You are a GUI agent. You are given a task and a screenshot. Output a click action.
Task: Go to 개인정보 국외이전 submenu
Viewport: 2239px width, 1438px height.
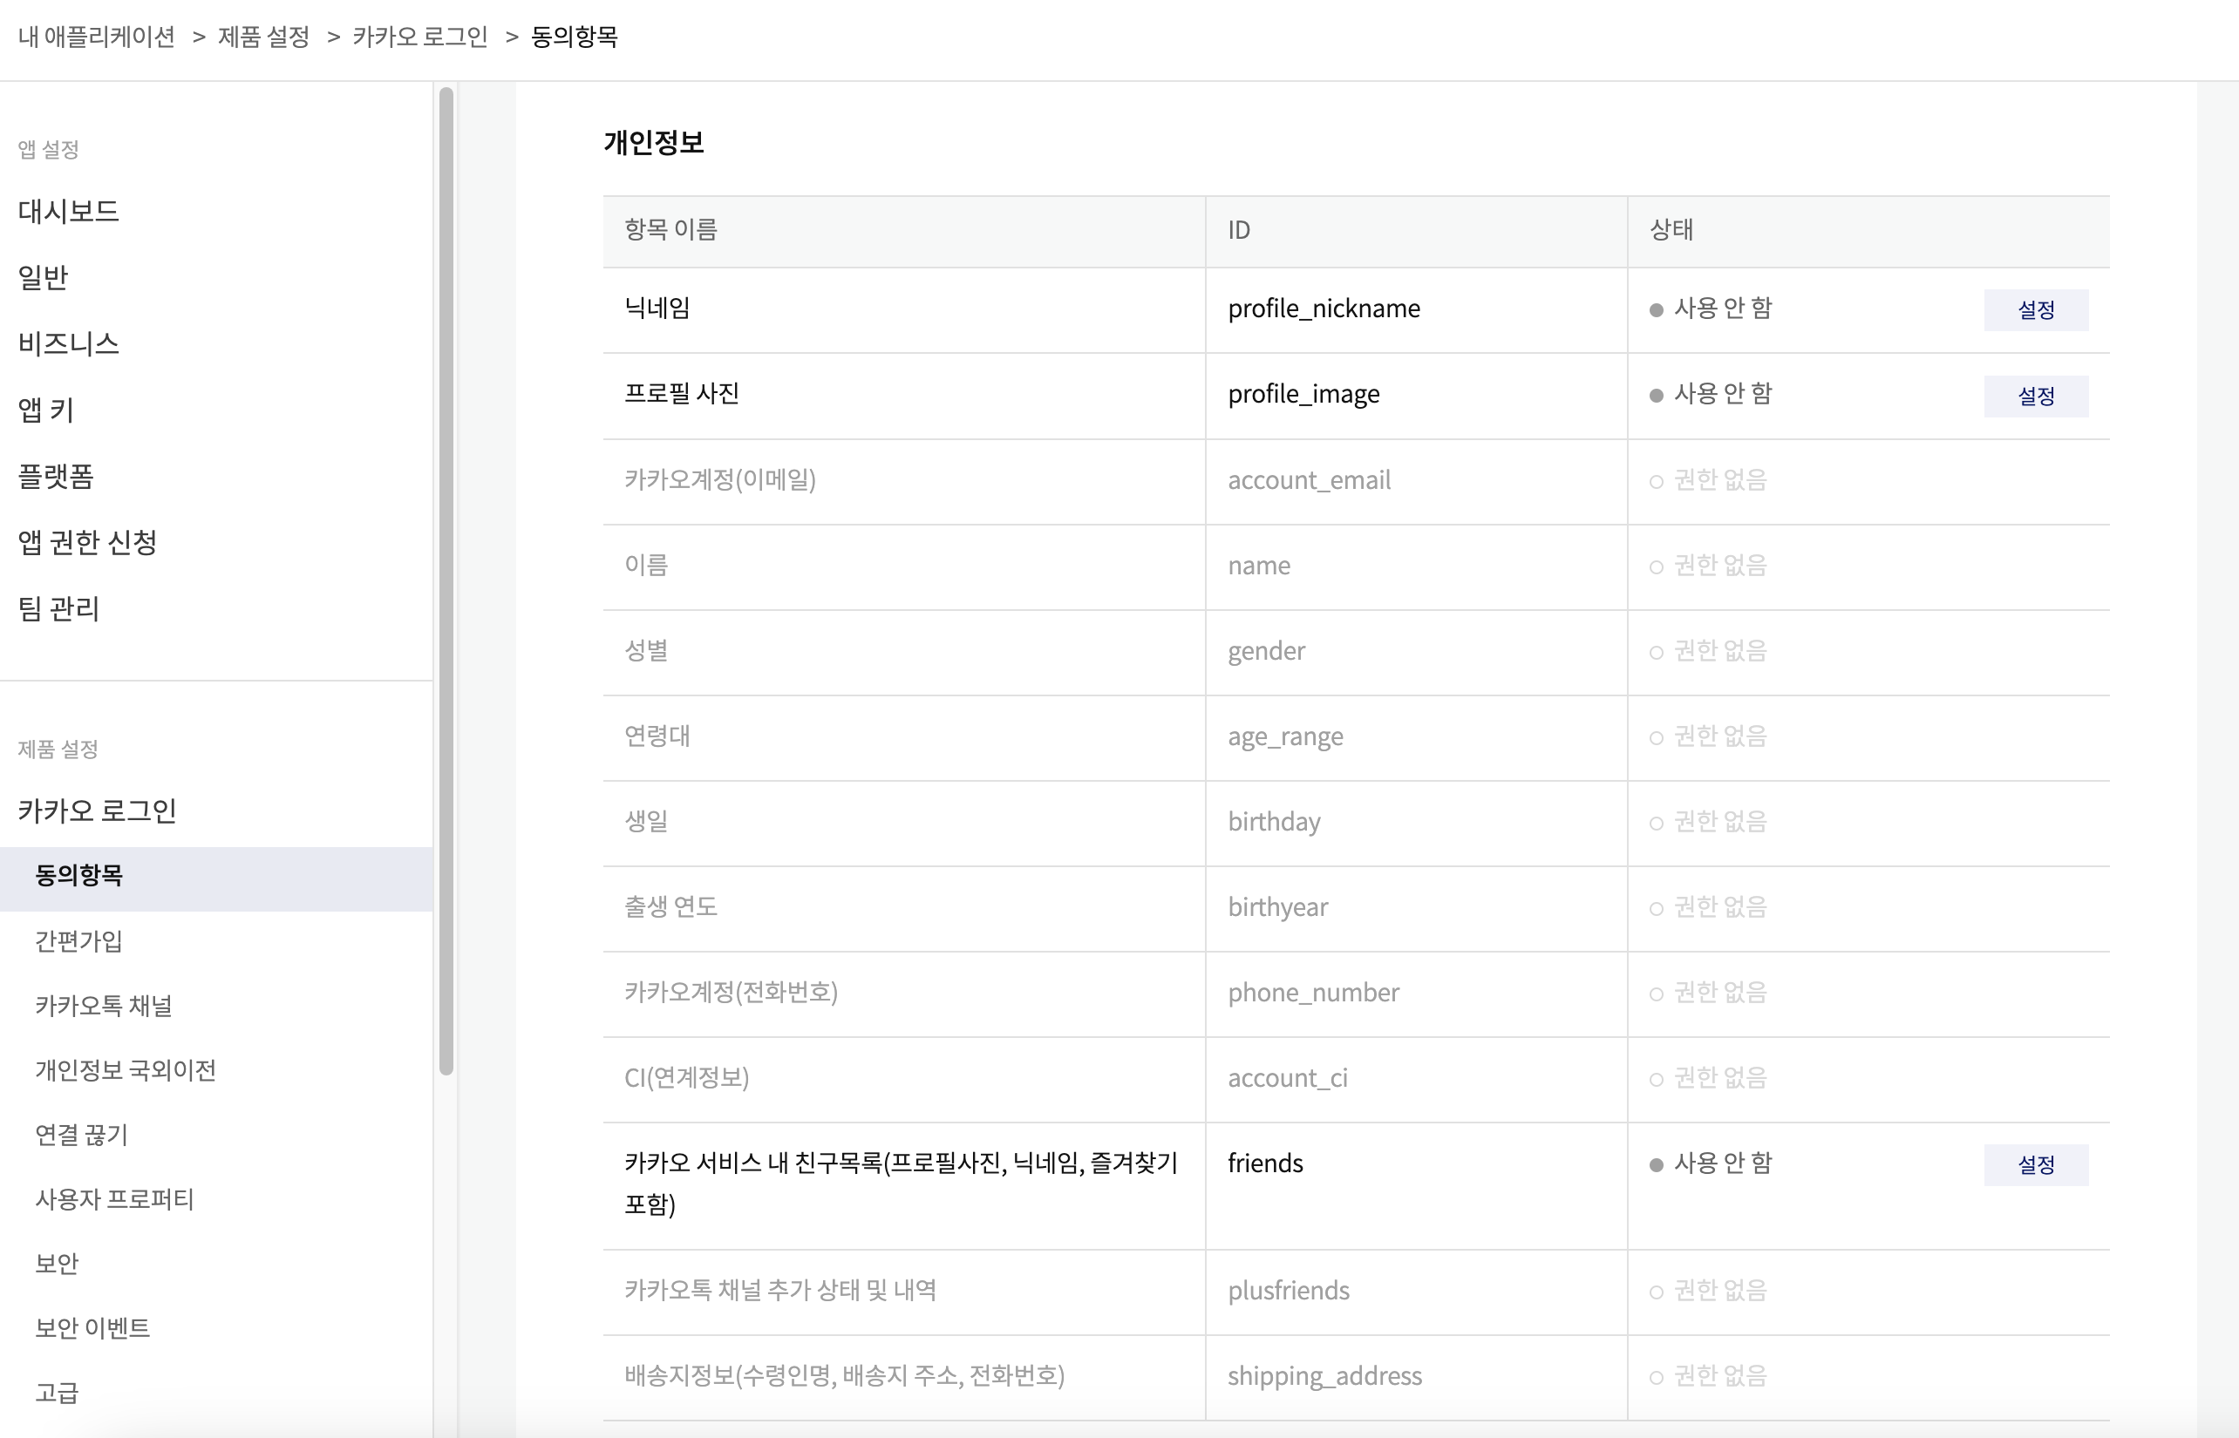click(126, 1070)
